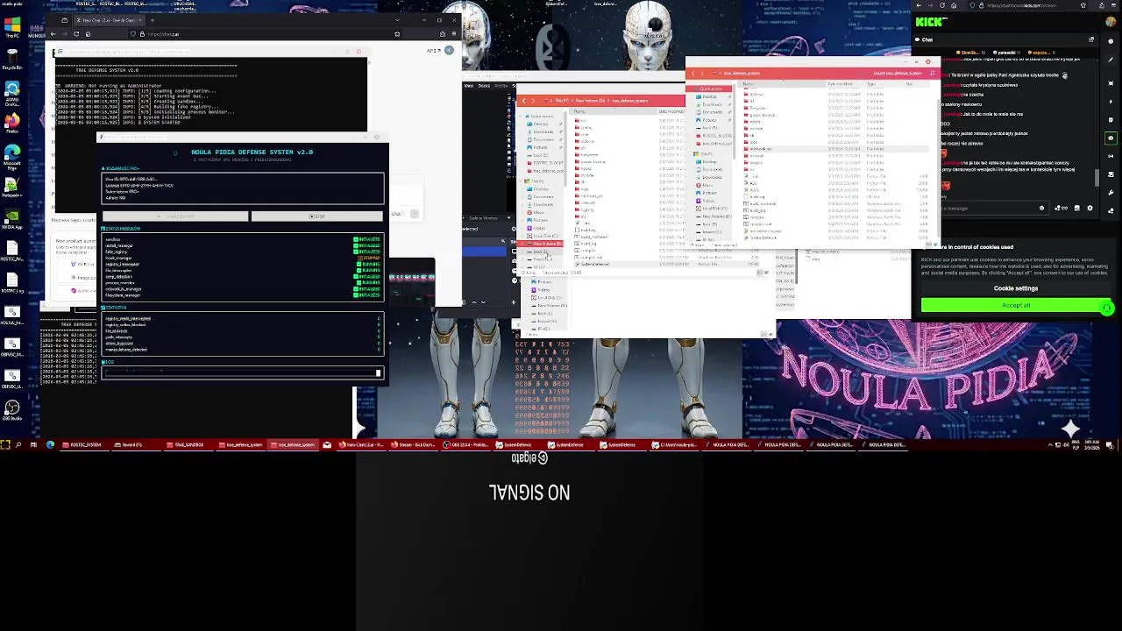Click green chat icon in right sidebar
Viewport: 1122px width, 631px height.
[1111, 138]
